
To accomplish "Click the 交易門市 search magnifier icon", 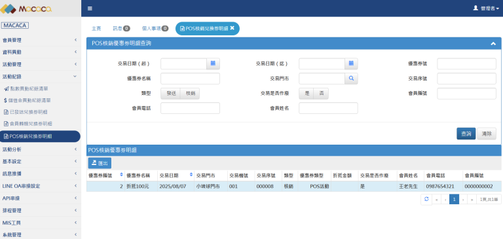I will coord(351,79).
